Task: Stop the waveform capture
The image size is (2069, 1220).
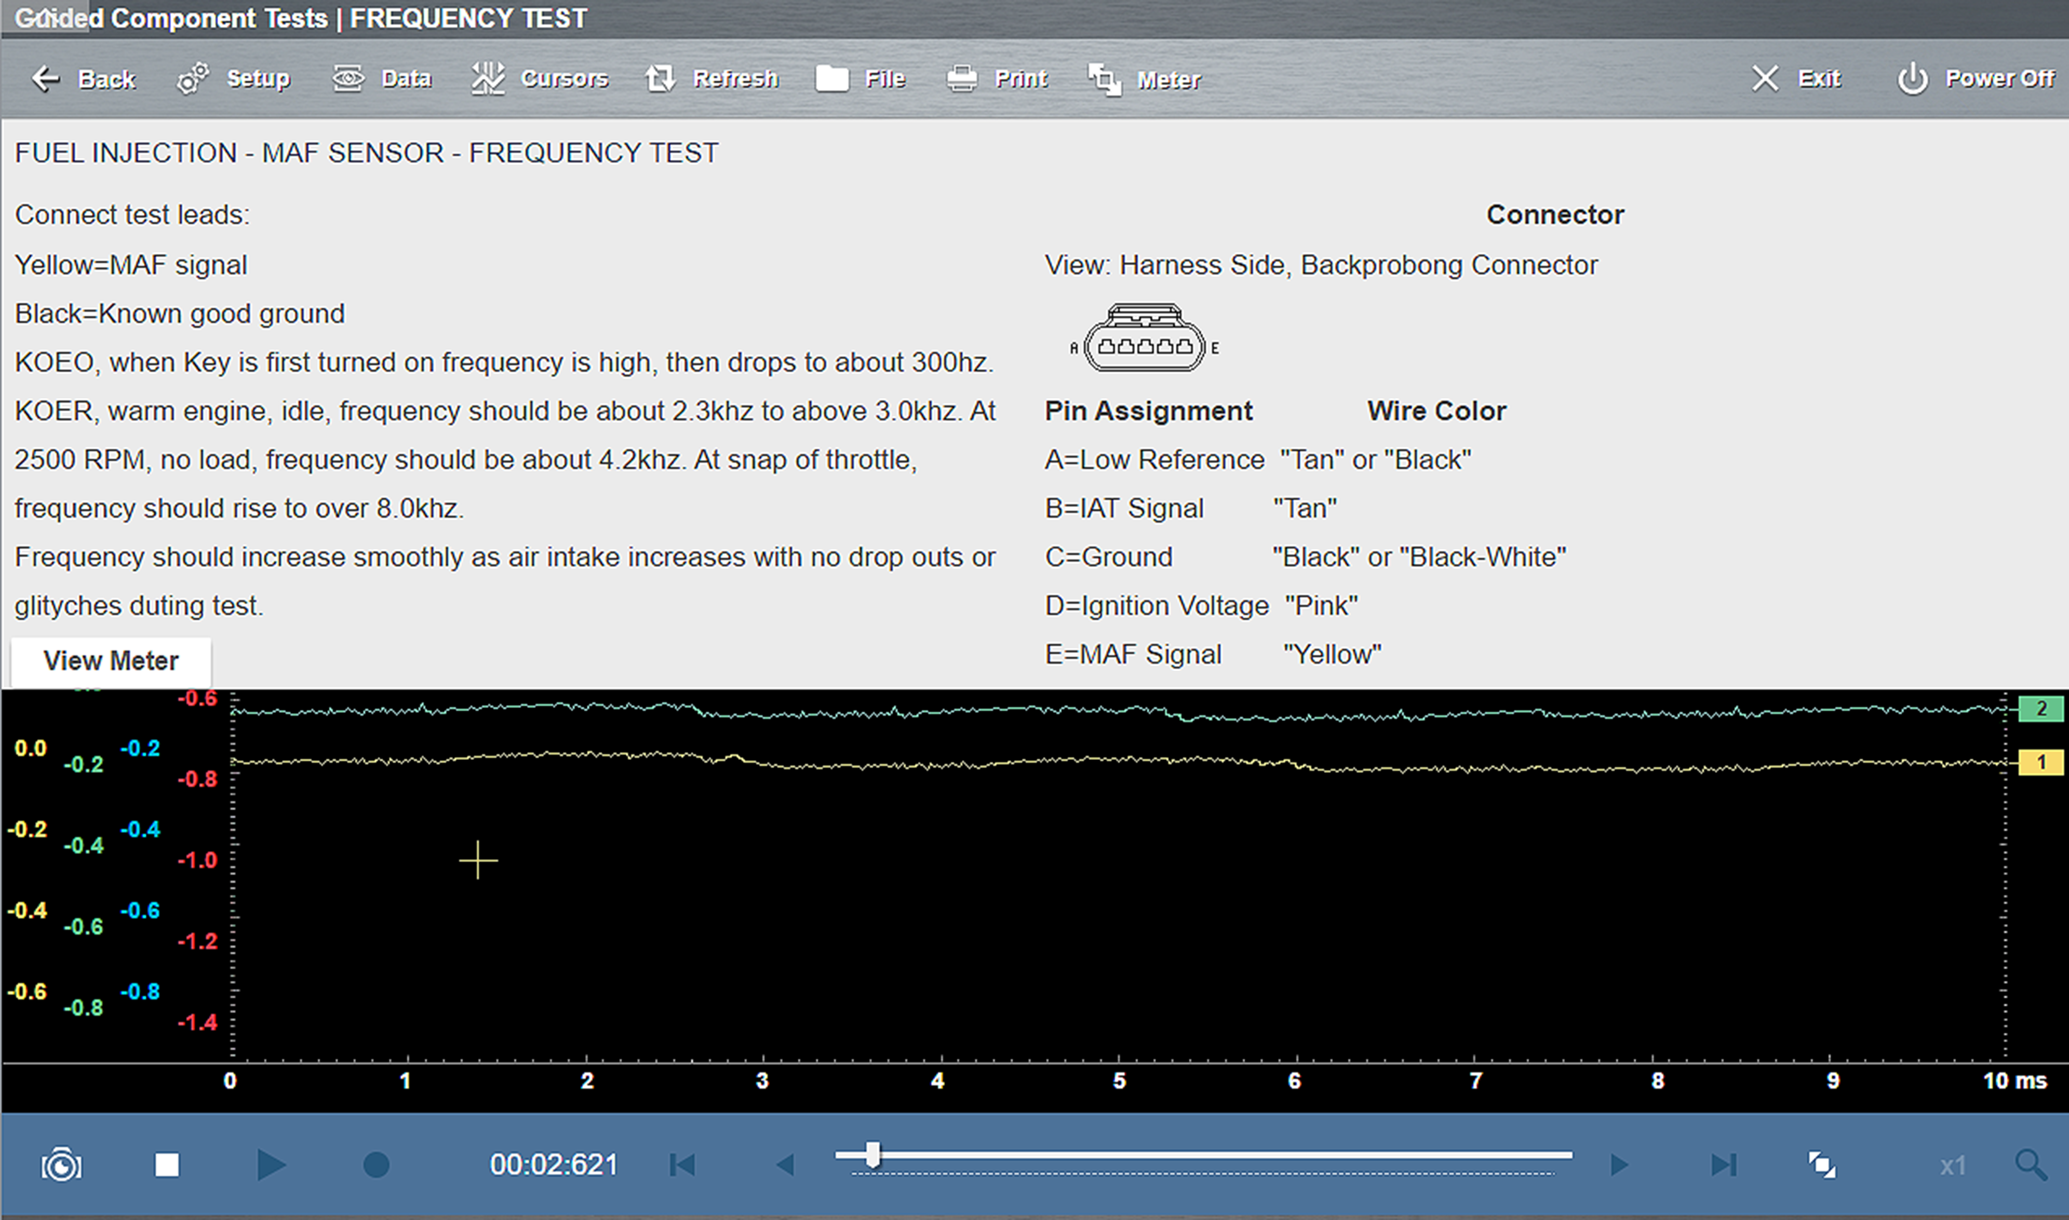Action: 167,1165
